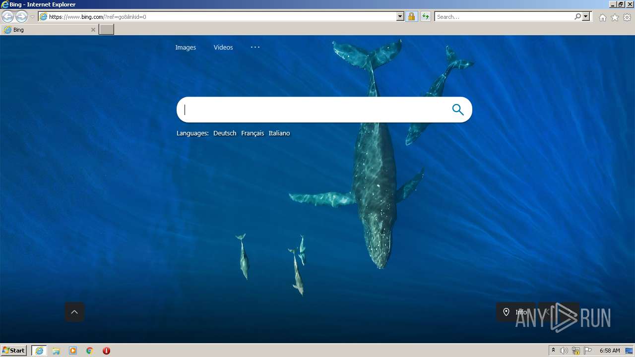Click the taskbar clock 6:58 AM
635x357 pixels.
point(610,351)
